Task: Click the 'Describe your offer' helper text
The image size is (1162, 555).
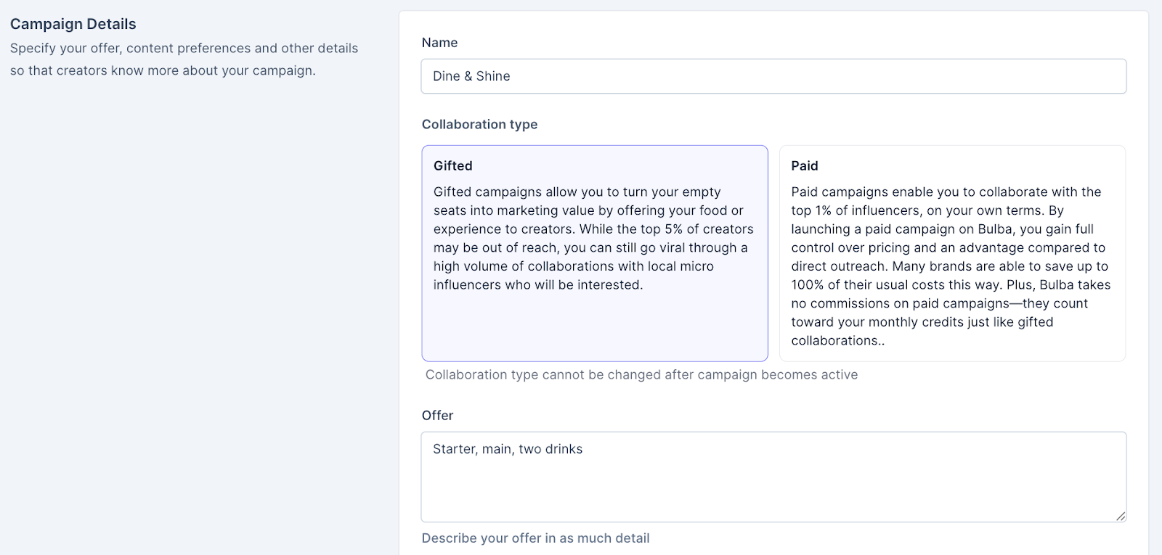Action: pyautogui.click(x=535, y=538)
